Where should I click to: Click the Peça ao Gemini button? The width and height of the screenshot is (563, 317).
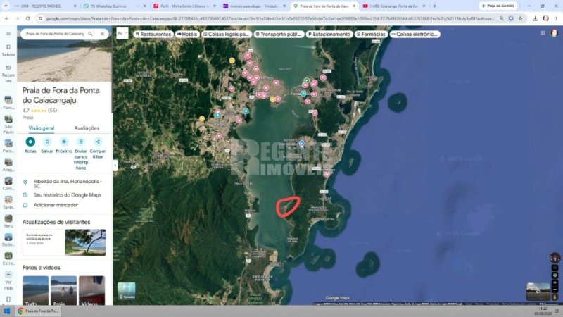(x=498, y=6)
